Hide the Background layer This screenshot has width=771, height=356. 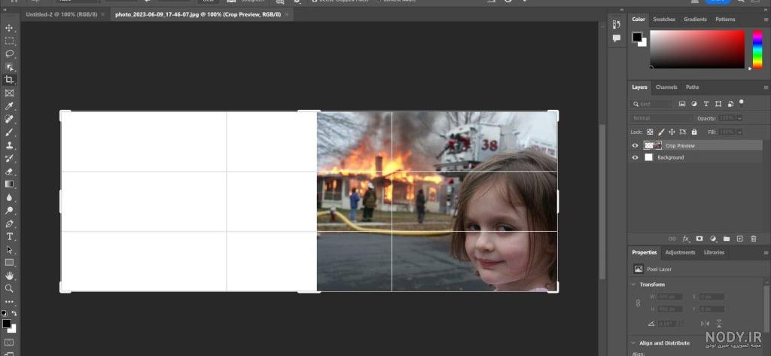click(635, 157)
